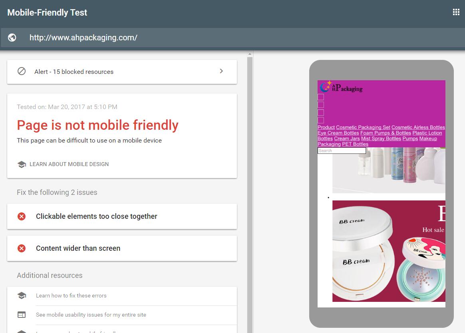Open See mobile usability issues for my entire site
The image size is (465, 333).
91,315
